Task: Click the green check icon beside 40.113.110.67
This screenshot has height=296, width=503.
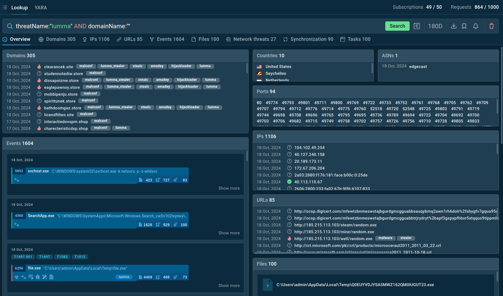Action: (x=289, y=182)
